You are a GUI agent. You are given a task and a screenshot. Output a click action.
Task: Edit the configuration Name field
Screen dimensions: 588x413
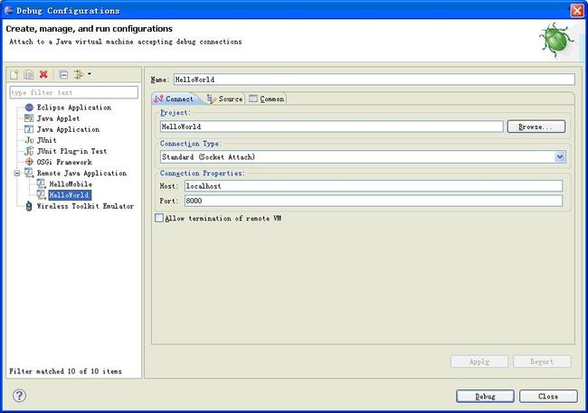point(374,80)
